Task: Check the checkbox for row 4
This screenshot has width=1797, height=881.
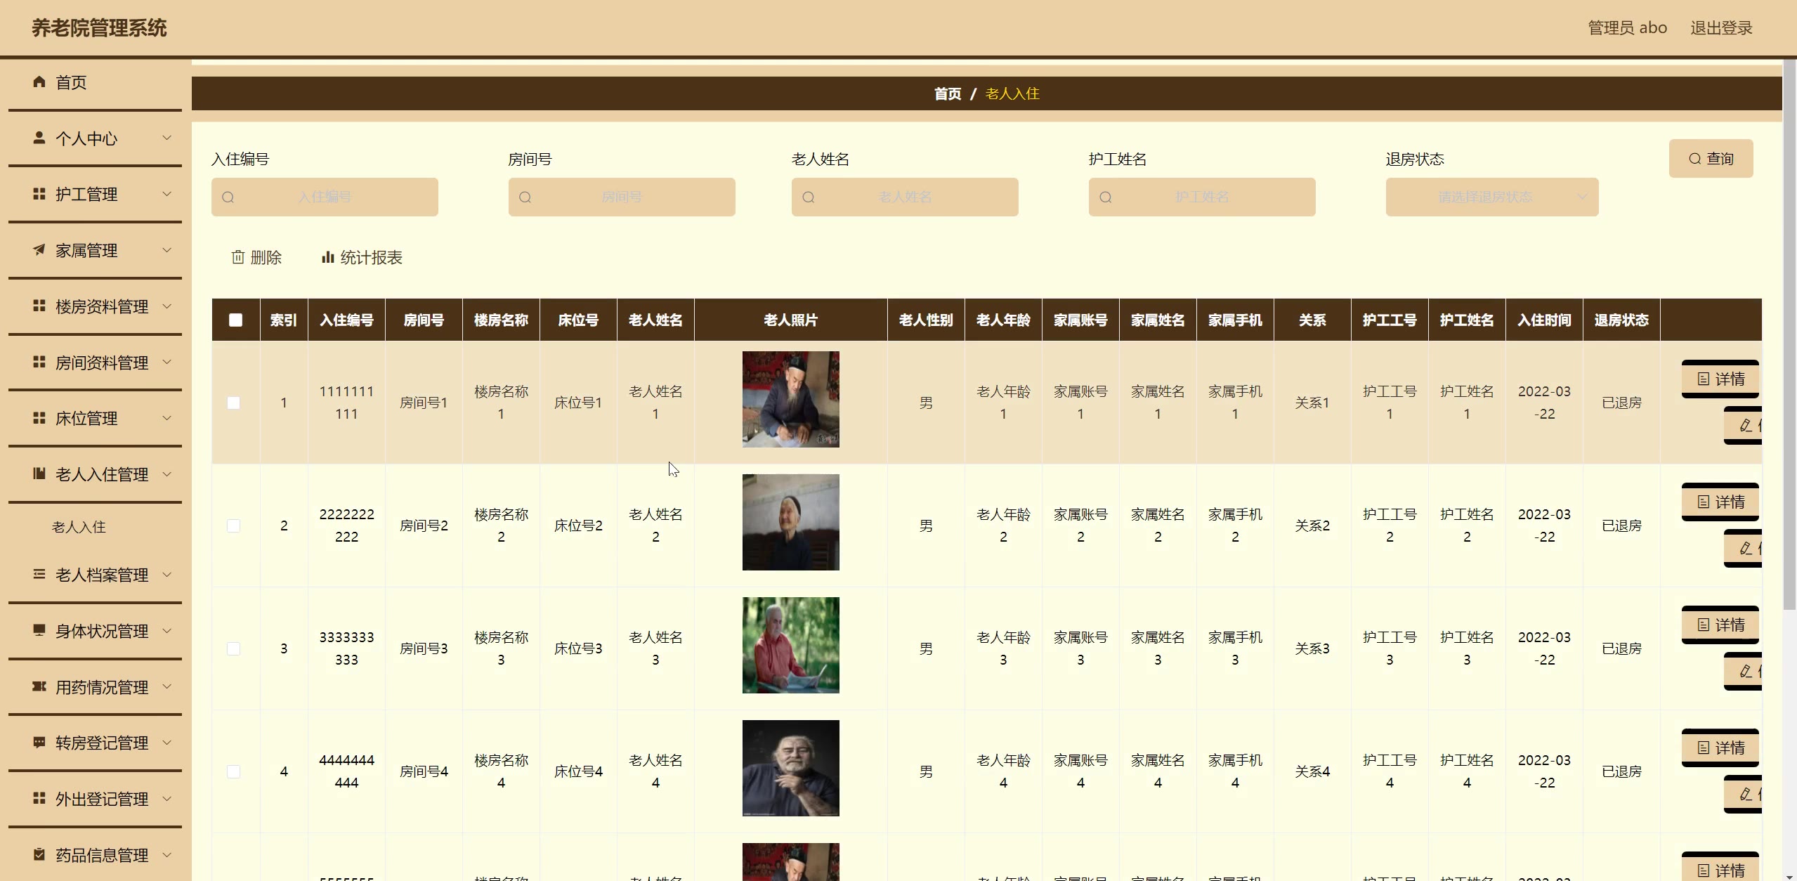Action: pyautogui.click(x=234, y=771)
